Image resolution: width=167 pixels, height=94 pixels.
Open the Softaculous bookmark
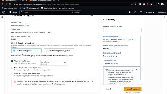coord(49,8)
